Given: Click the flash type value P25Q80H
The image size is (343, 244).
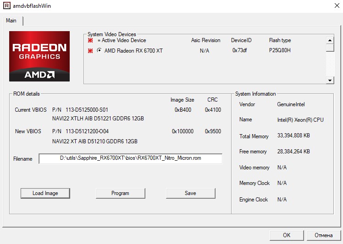Looking at the screenshot, I should pyautogui.click(x=280, y=50).
